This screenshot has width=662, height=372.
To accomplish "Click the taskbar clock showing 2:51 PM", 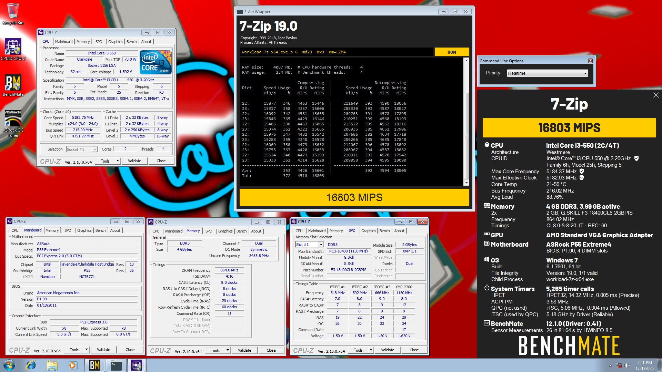I will point(644,365).
